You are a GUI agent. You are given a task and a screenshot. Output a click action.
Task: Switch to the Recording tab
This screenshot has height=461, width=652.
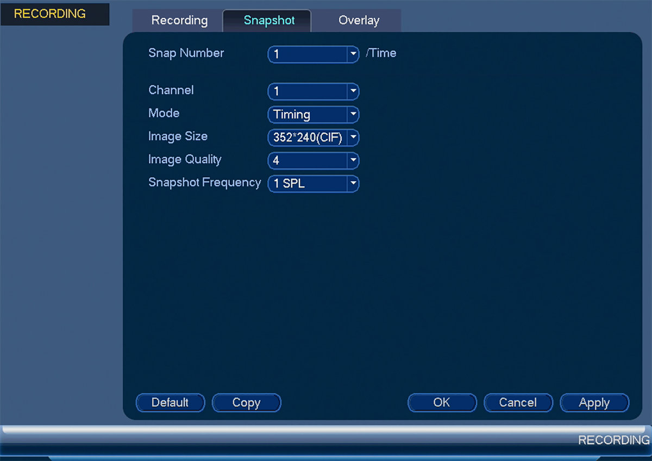click(179, 21)
